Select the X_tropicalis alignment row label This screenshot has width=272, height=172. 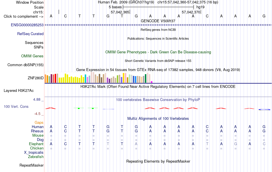[34, 153]
